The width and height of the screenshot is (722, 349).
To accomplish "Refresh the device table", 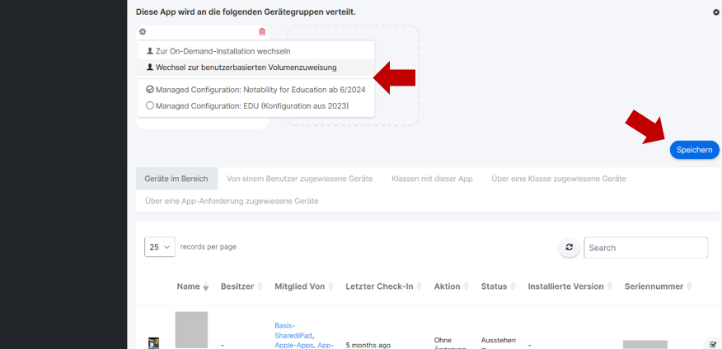I will click(x=569, y=248).
